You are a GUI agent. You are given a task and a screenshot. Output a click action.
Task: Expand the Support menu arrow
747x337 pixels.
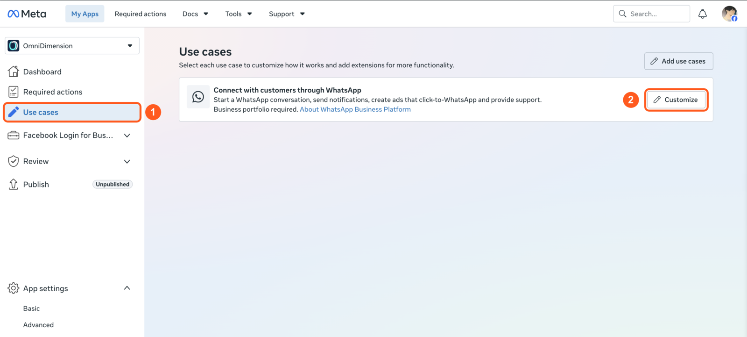point(303,14)
